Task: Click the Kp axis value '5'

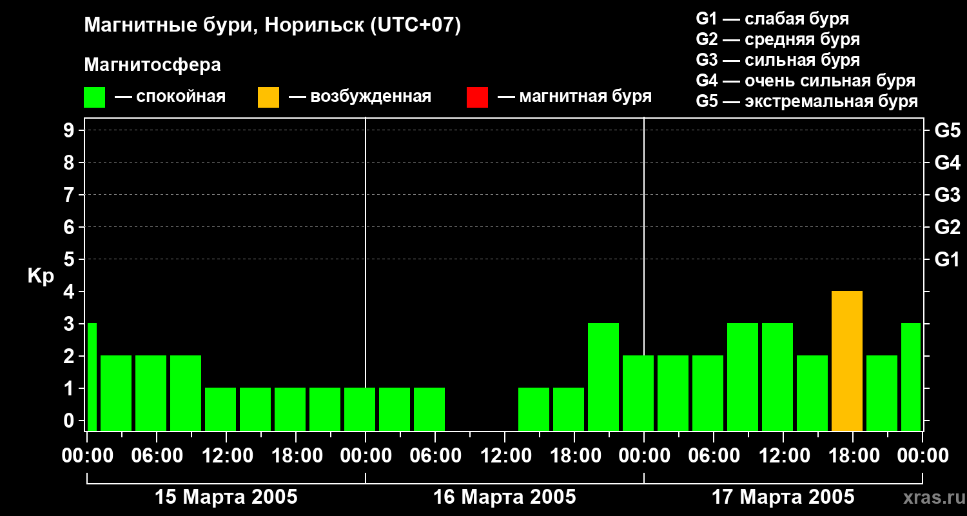Action: pyautogui.click(x=70, y=259)
